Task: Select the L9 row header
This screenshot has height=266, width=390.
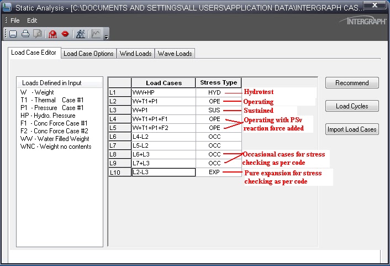Action: (x=120, y=163)
